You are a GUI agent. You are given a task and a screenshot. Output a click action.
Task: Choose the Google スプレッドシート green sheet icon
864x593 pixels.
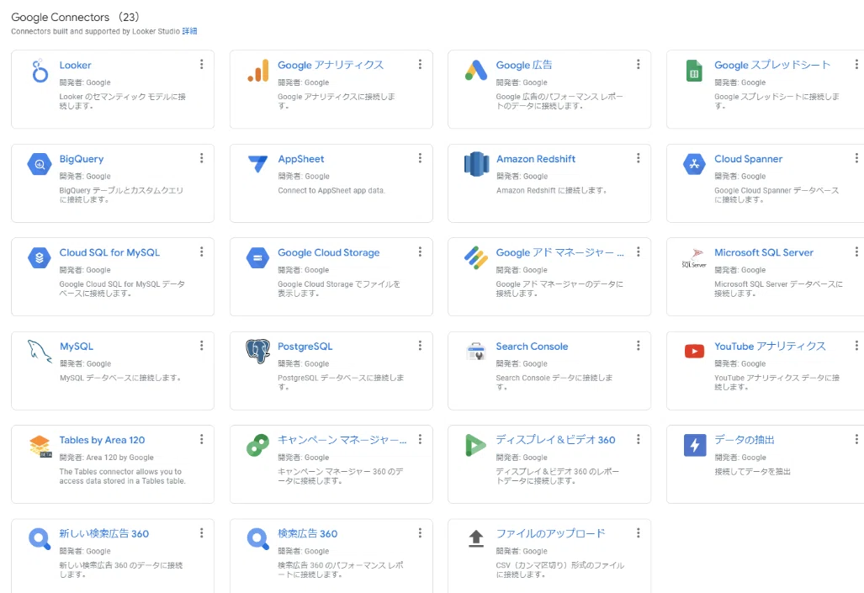click(694, 71)
